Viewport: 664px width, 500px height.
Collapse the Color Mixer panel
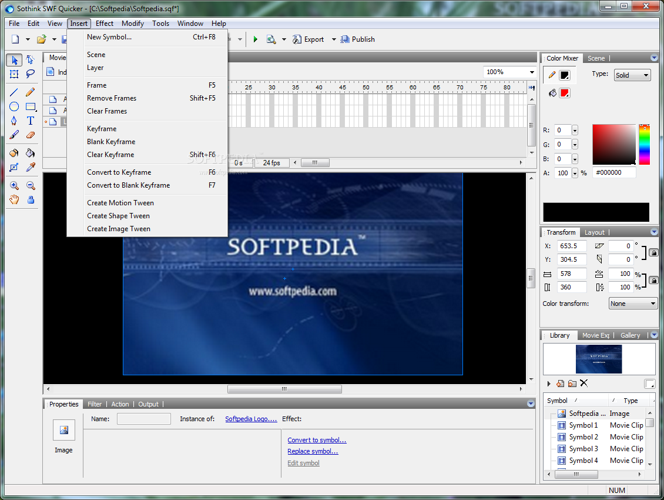[x=654, y=58]
